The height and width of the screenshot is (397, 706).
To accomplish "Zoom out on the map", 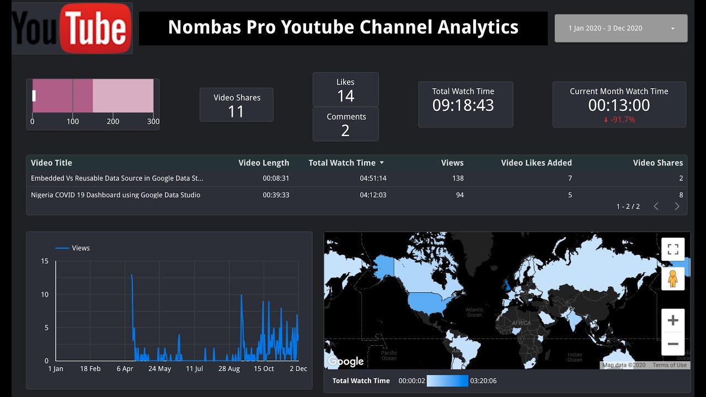I will point(673,344).
